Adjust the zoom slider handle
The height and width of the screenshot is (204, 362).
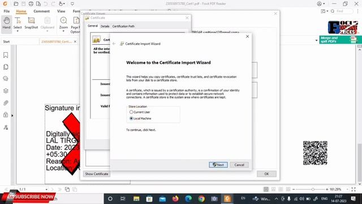[x=313, y=189]
